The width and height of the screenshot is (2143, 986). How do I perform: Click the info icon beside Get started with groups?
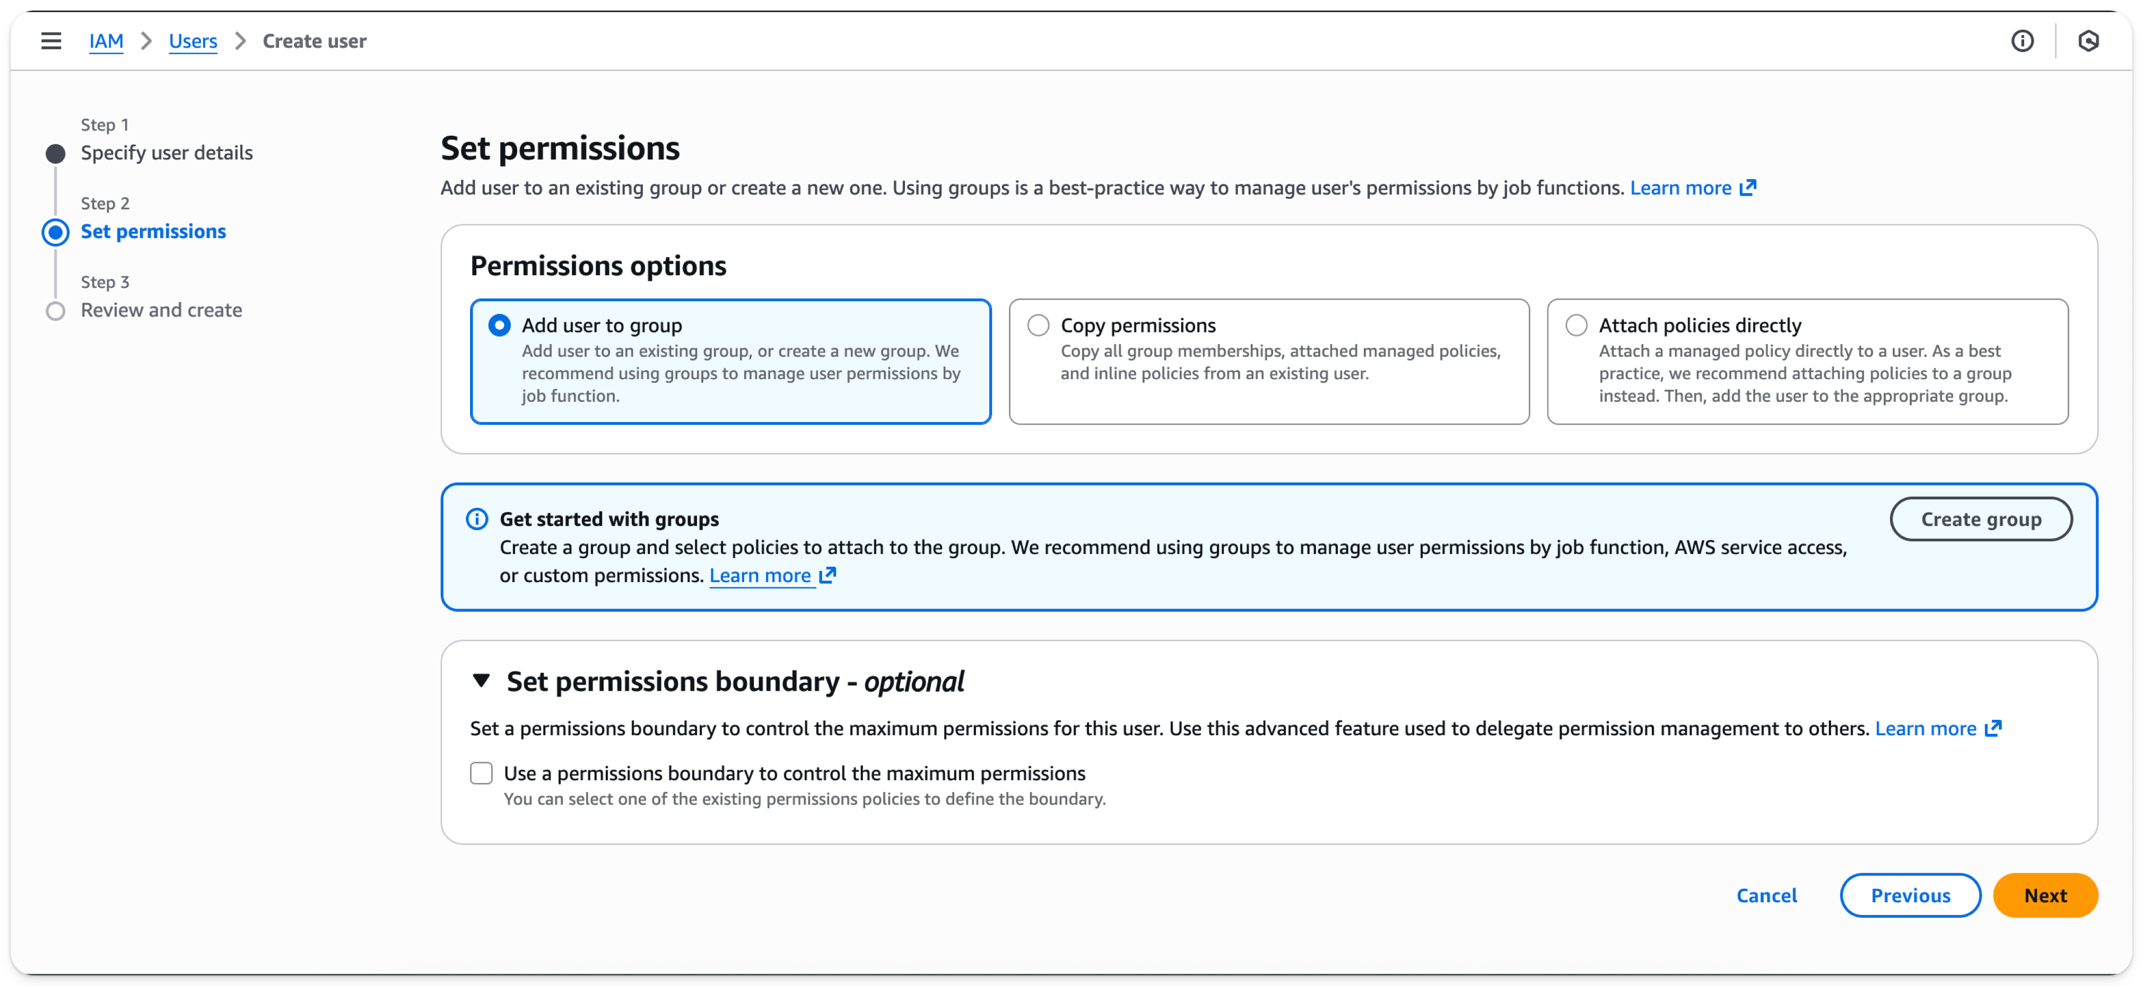click(x=477, y=519)
